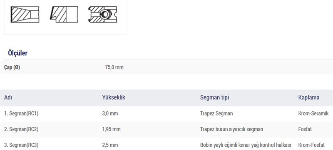Select the 75,0 mm diameter value
This screenshot has width=333, height=150.
[114, 67]
